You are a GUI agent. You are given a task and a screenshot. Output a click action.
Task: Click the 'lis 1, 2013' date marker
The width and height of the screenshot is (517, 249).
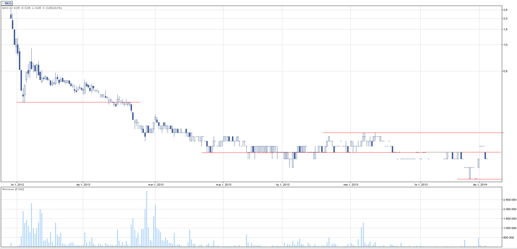(x=421, y=185)
